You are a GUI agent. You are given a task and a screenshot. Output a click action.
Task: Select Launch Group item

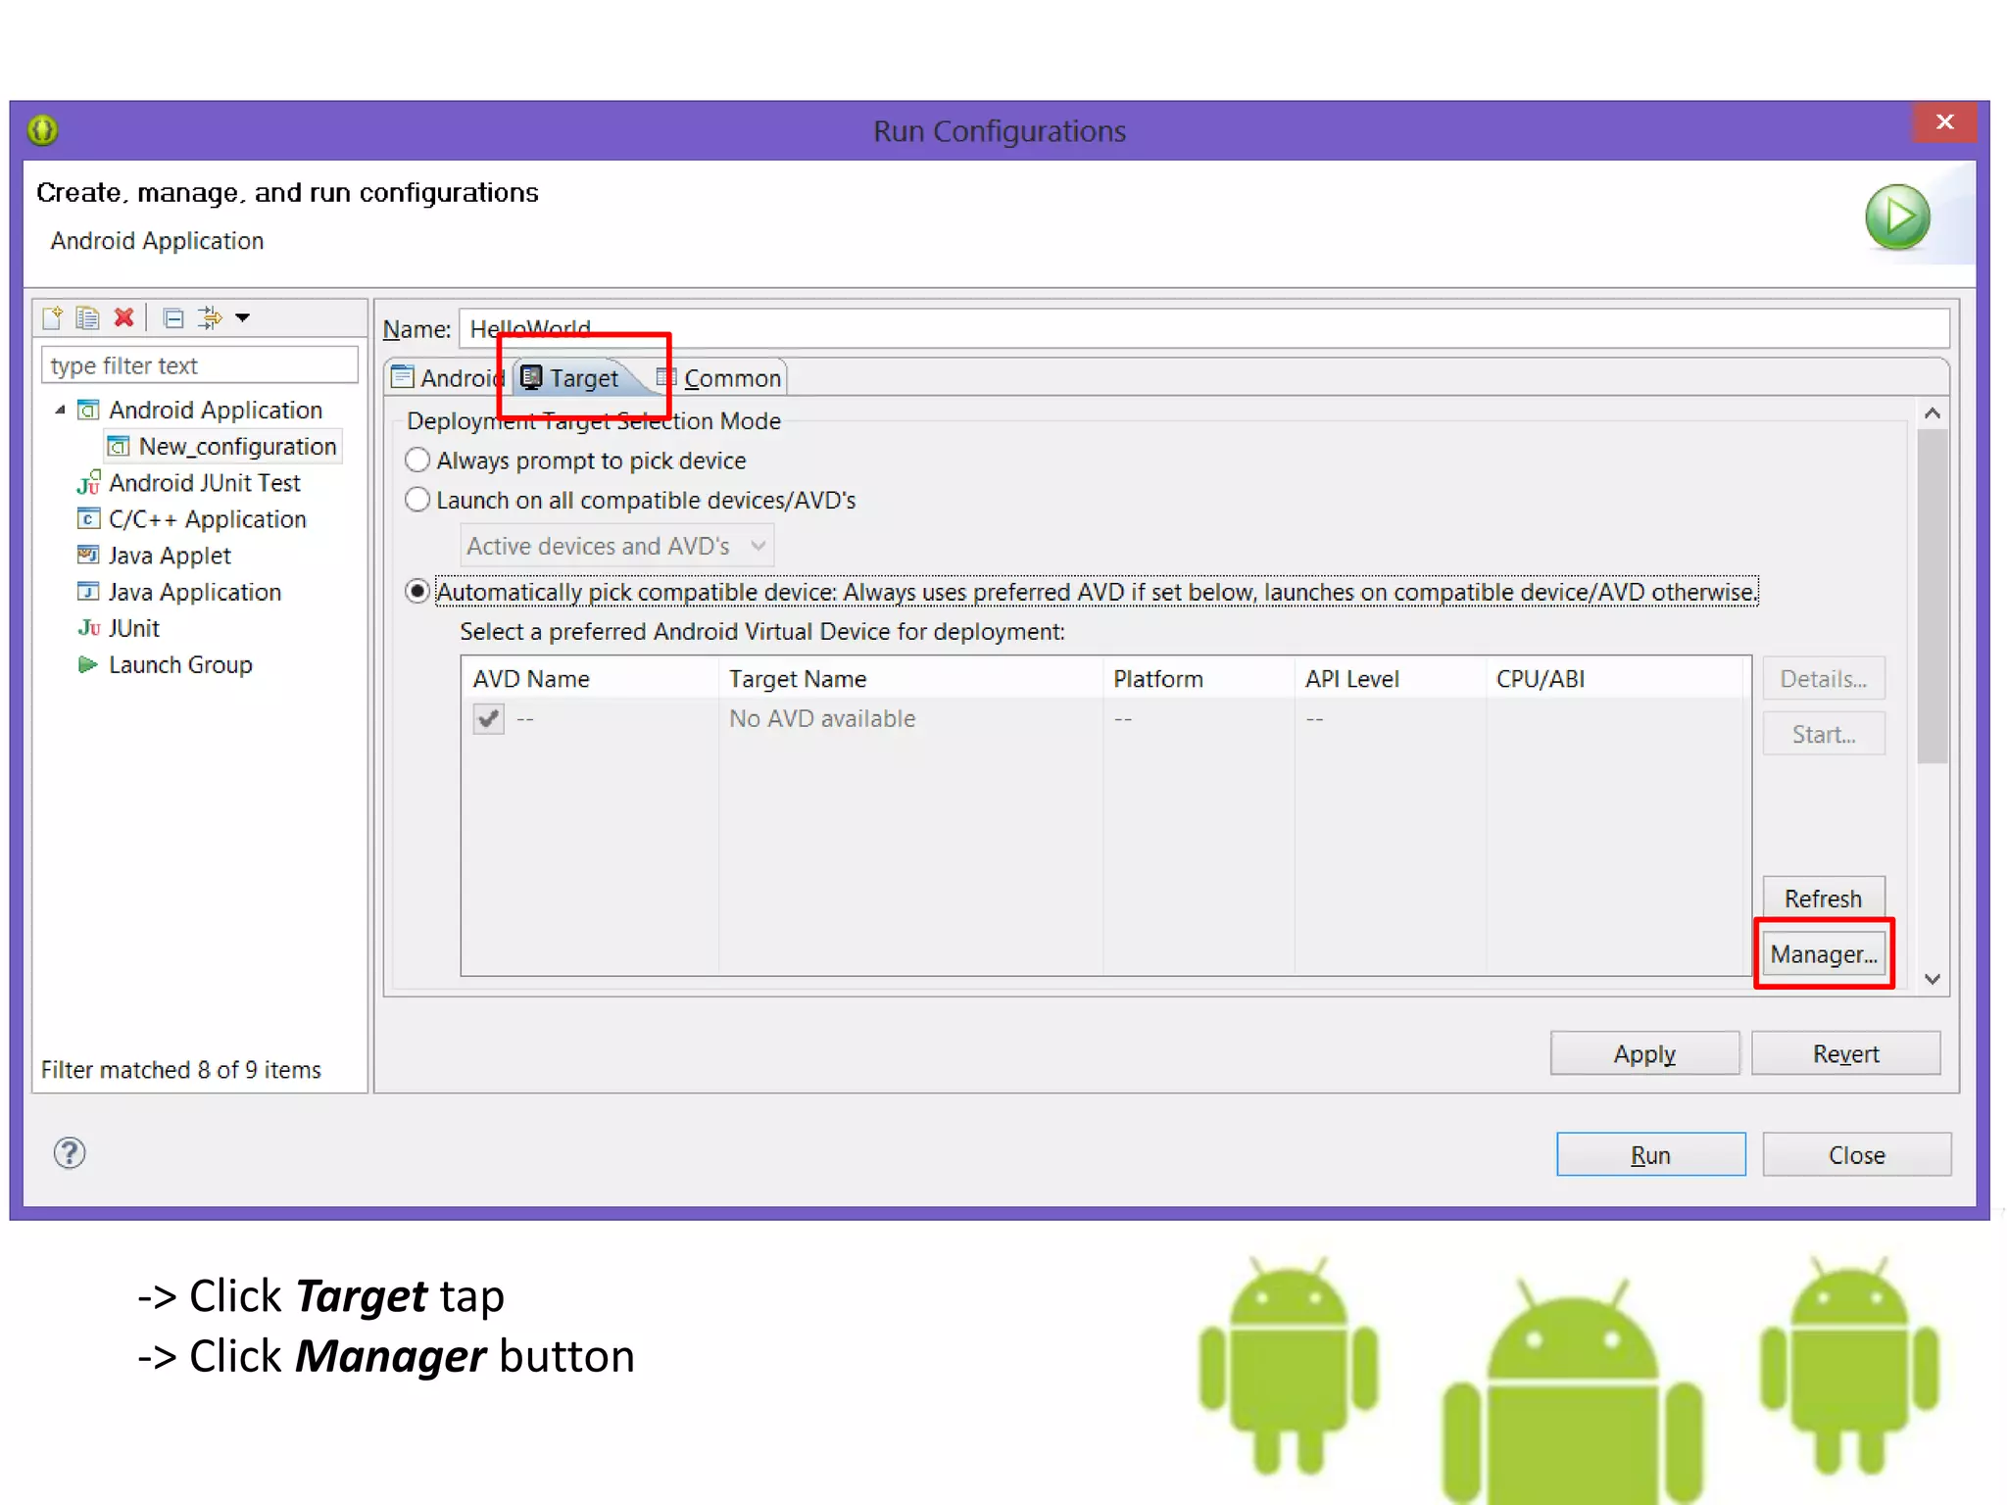[180, 664]
